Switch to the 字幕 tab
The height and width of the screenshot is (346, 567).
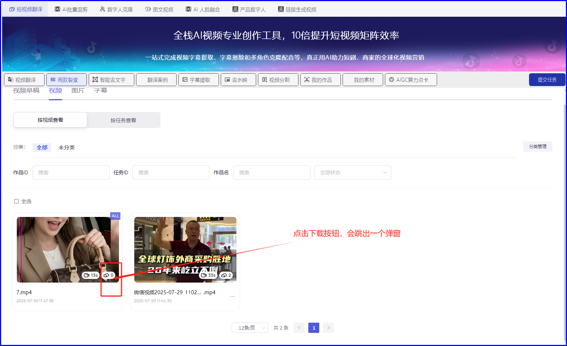pyautogui.click(x=100, y=90)
